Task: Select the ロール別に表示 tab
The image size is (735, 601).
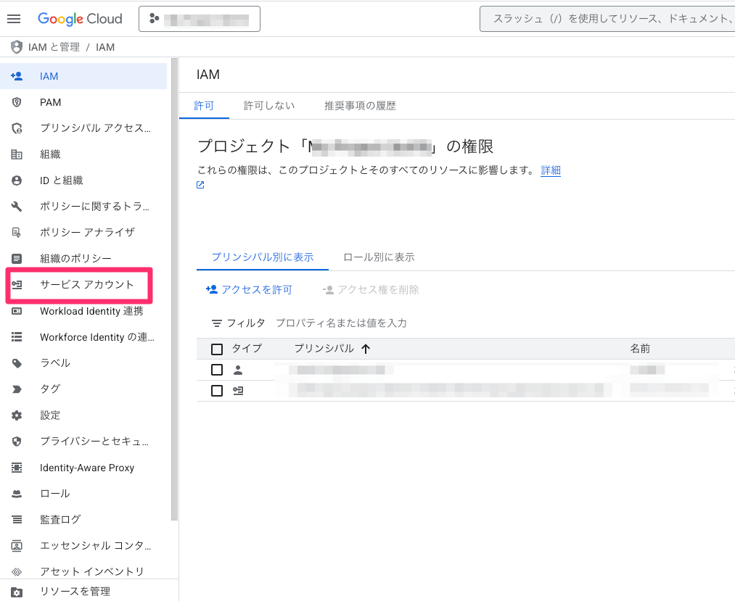Action: [379, 257]
